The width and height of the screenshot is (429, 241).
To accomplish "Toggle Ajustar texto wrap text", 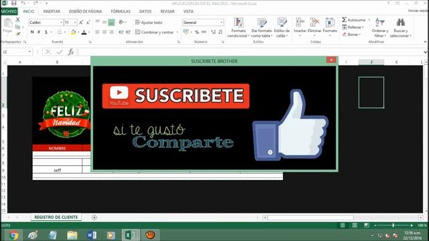I will (149, 22).
